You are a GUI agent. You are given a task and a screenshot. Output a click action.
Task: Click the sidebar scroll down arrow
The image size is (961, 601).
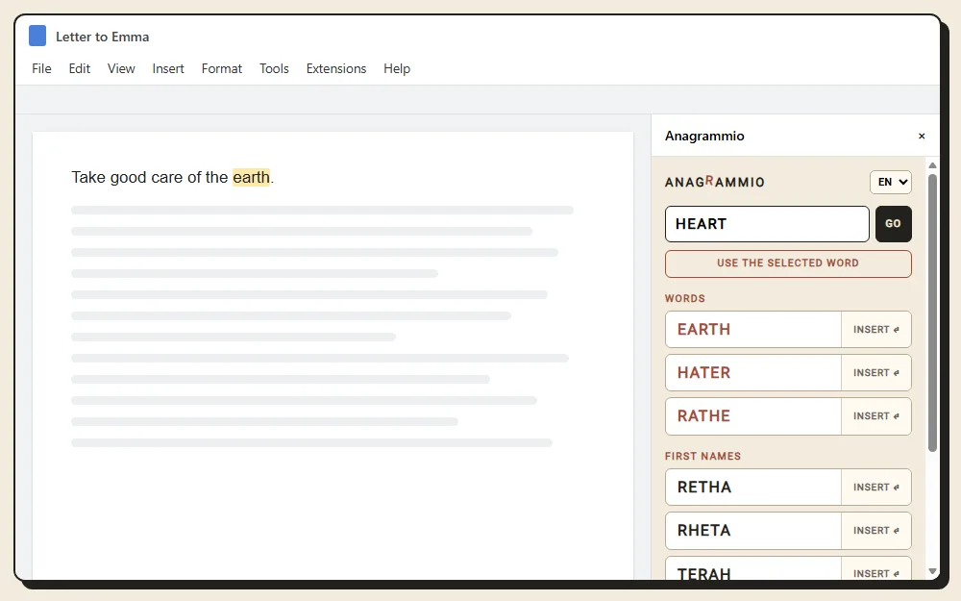pos(932,571)
